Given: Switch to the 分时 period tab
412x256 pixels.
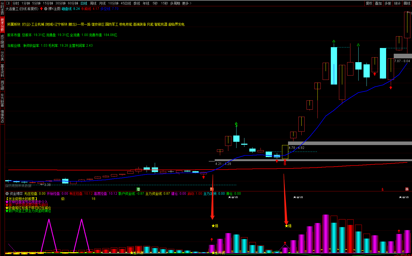Looking at the screenshot, I should coord(16,3).
